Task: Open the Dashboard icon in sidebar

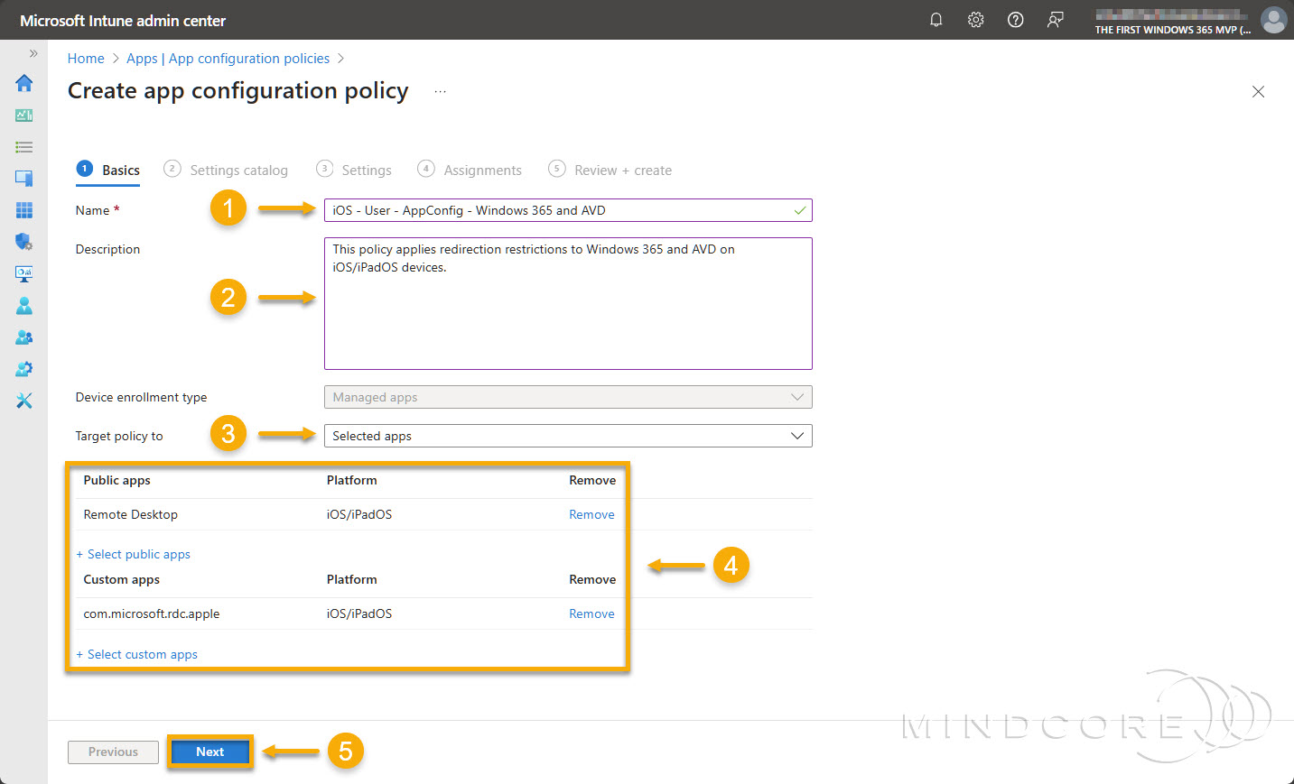Action: pos(24,115)
